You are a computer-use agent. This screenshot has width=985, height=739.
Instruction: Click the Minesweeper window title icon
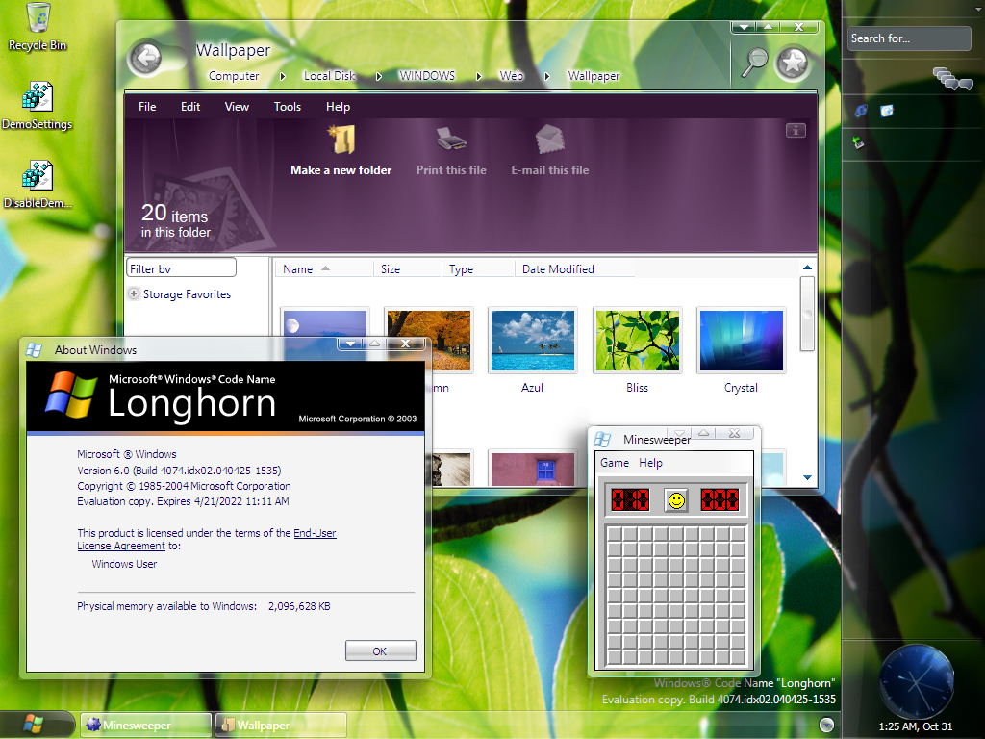pos(603,439)
